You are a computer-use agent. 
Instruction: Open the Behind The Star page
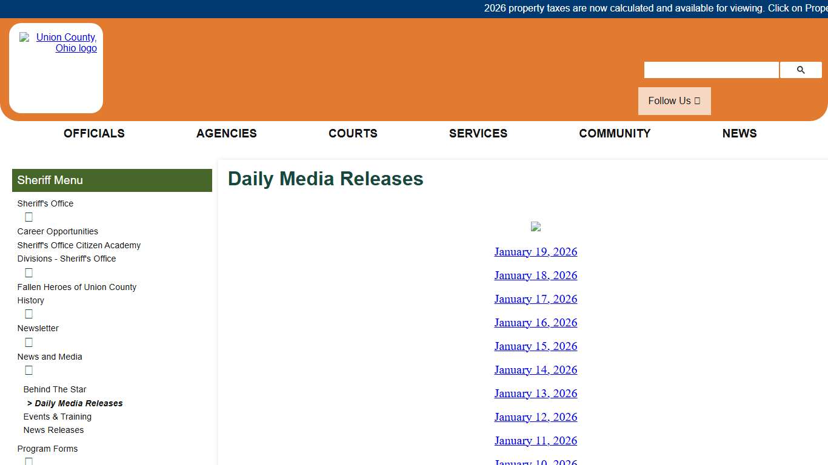coord(55,389)
